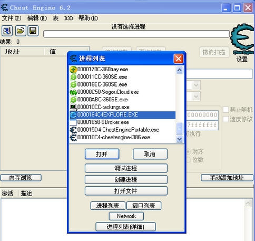The width and height of the screenshot is (255, 241).
Task: Open the 文件(F) menu
Action: click(x=12, y=18)
